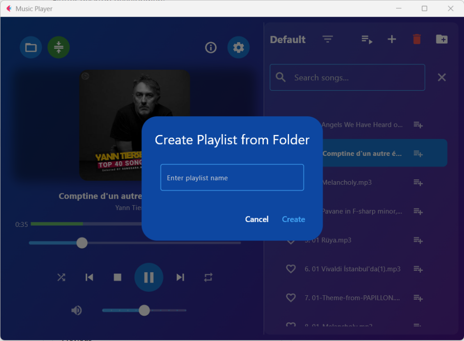Click Cancel in the dialog
This screenshot has height=341, width=464.
coord(256,219)
